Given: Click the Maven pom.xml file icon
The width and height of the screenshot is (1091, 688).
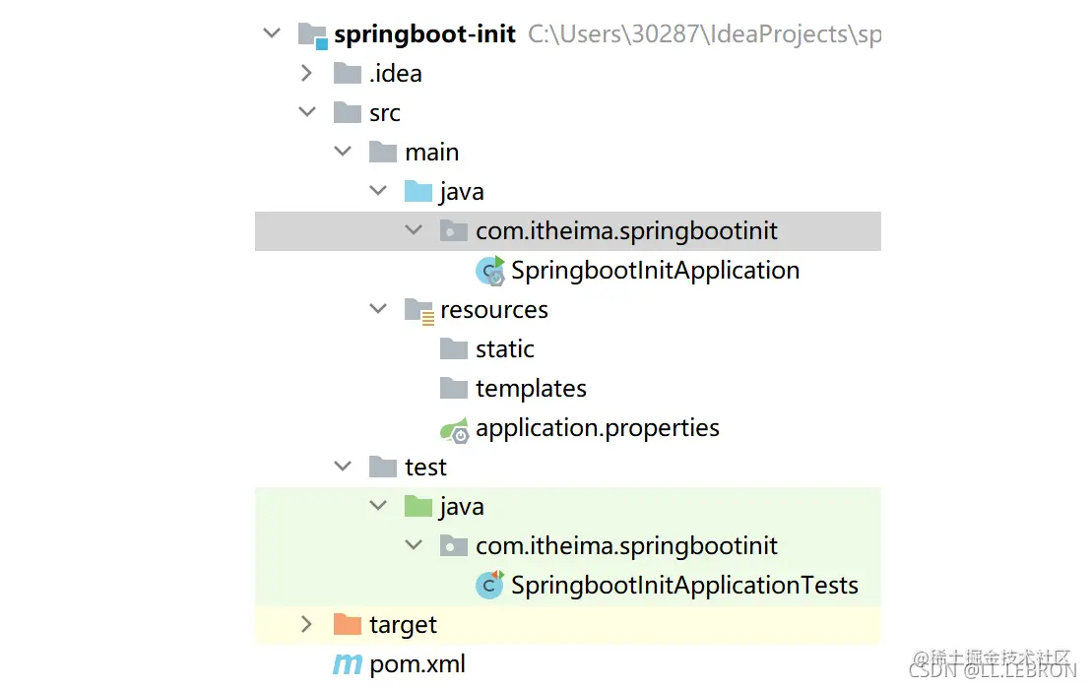Looking at the screenshot, I should pos(347,664).
